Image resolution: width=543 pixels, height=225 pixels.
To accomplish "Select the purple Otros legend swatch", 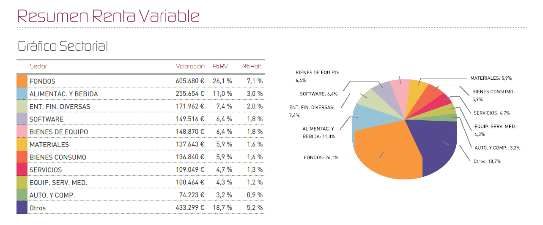I will [x=22, y=208].
